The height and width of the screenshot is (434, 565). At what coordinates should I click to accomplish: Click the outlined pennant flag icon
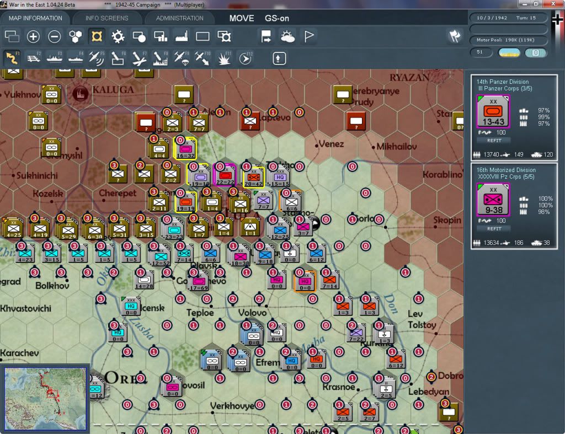point(309,36)
